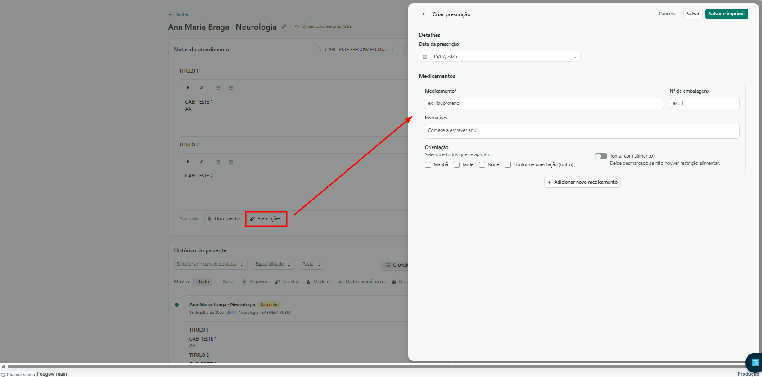This screenshot has height=377, width=762.
Task: Click the Feegow main label
Action: coord(52,374)
